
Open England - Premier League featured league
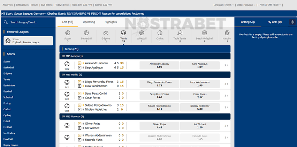click(x=28, y=41)
